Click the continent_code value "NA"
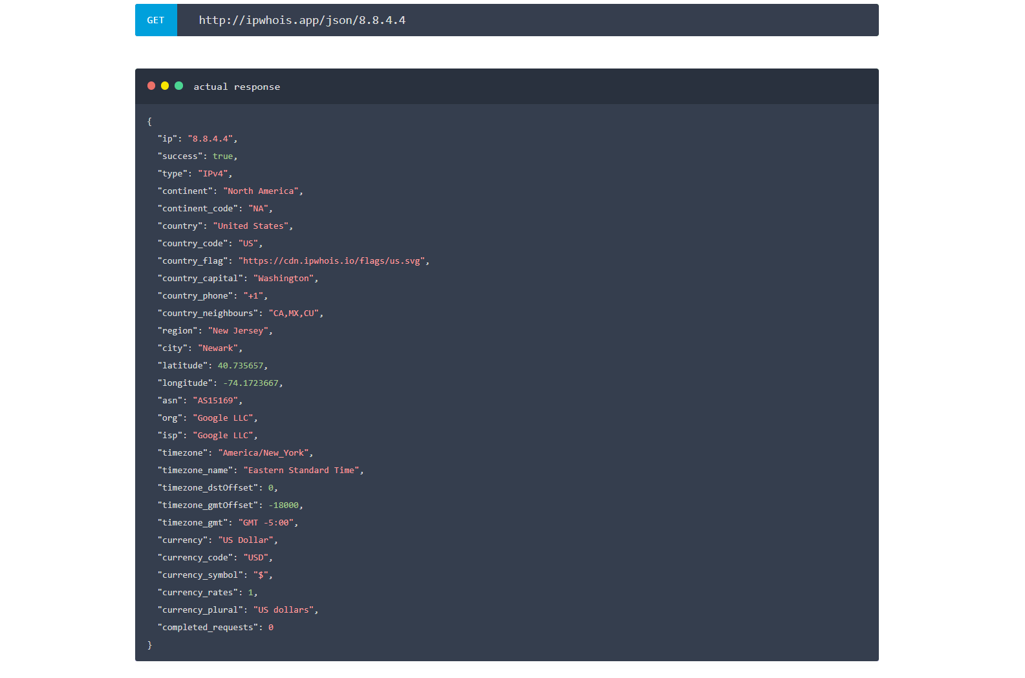This screenshot has width=1025, height=678. point(258,209)
